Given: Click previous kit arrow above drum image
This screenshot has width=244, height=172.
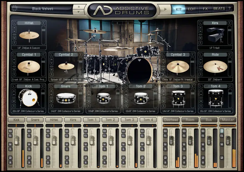Looking at the screenshot, I should [x=117, y=23].
